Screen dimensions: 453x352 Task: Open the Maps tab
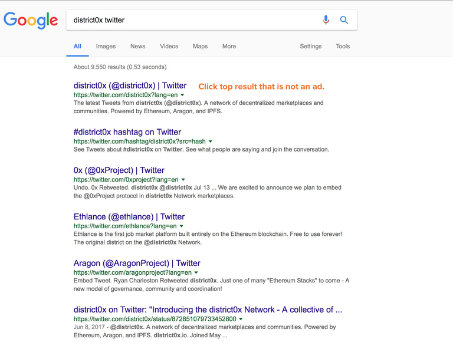(200, 46)
